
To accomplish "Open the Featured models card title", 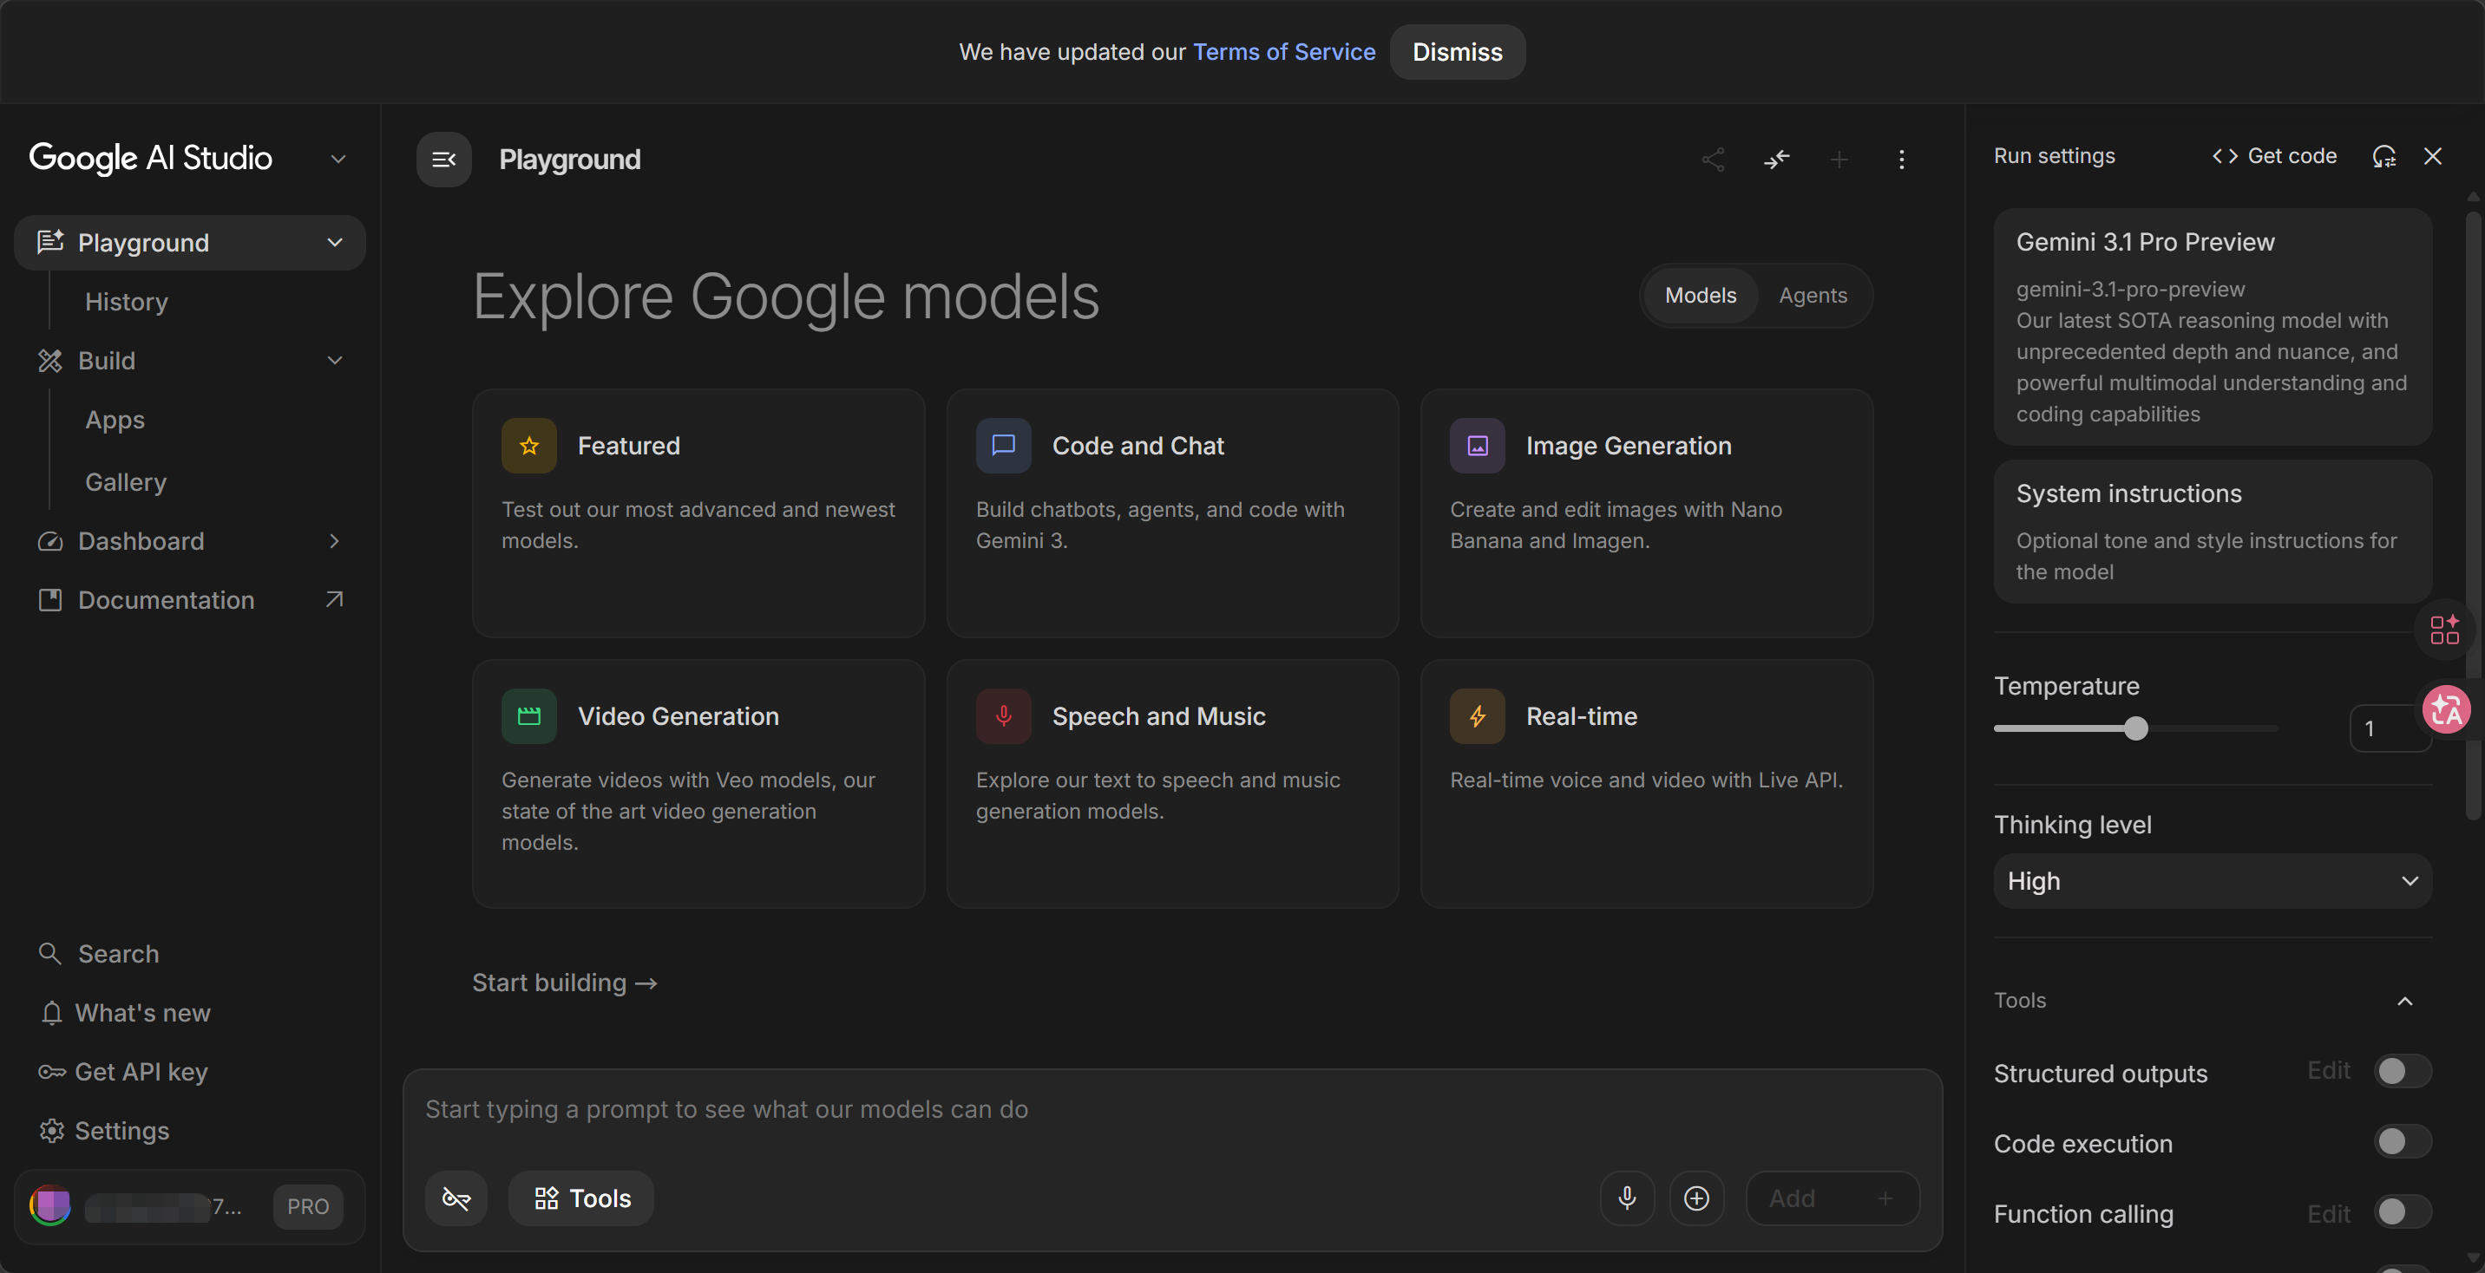I will (628, 446).
